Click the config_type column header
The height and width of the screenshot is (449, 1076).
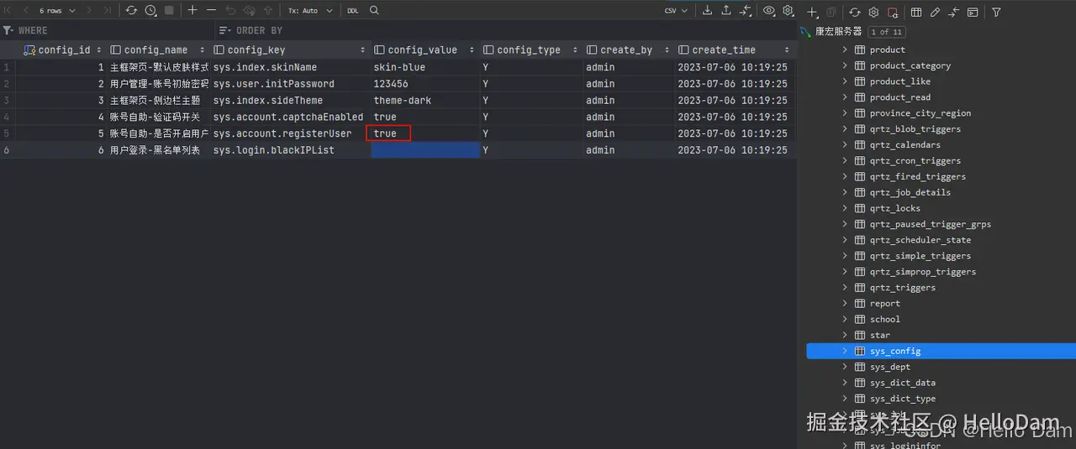531,50
